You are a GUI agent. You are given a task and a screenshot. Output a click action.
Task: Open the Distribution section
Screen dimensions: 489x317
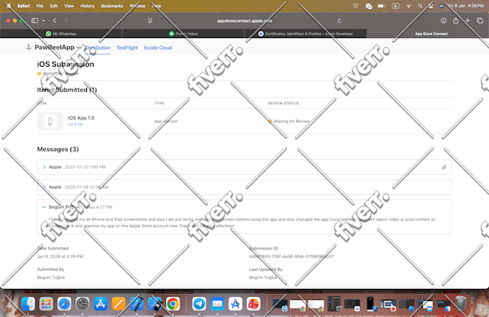pyautogui.click(x=98, y=47)
